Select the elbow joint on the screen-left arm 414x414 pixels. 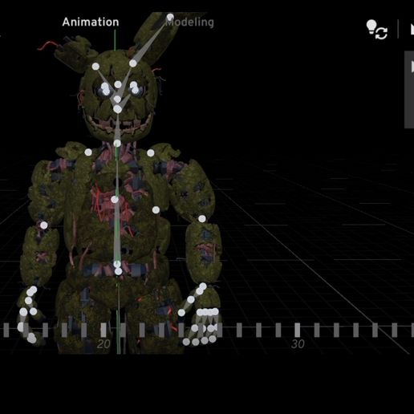coord(44,225)
